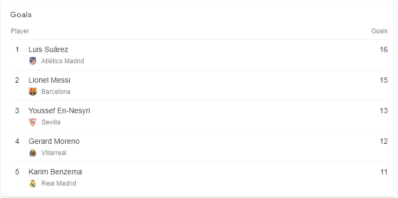This screenshot has height=198, width=398.
Task: Open Karim Benzema player name
Action: (55, 172)
